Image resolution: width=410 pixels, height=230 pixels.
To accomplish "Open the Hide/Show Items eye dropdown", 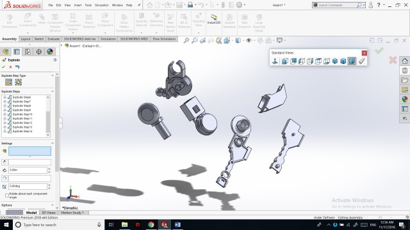I will (x=250, y=40).
